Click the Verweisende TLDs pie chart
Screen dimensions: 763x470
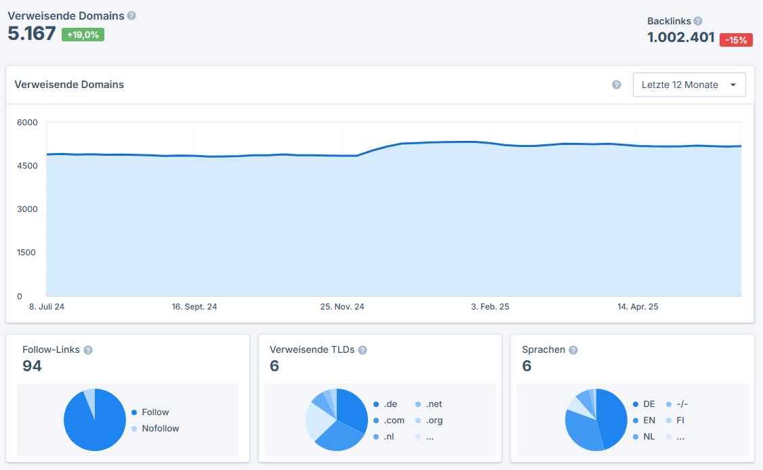[336, 419]
